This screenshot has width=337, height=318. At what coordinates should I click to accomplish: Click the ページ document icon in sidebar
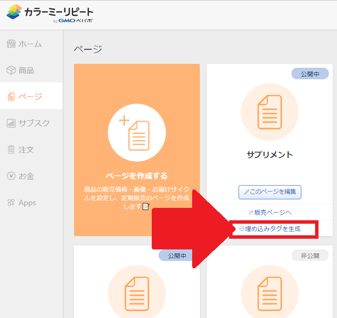(11, 97)
